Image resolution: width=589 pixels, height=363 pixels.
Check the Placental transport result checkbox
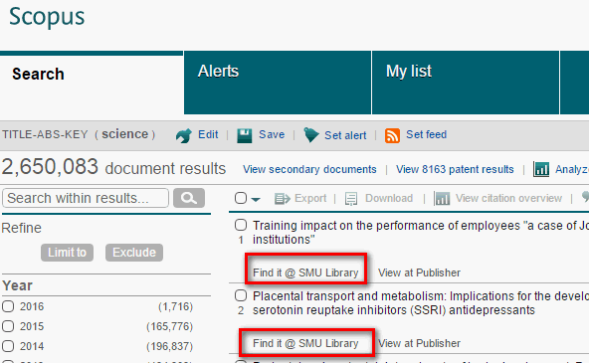point(241,295)
